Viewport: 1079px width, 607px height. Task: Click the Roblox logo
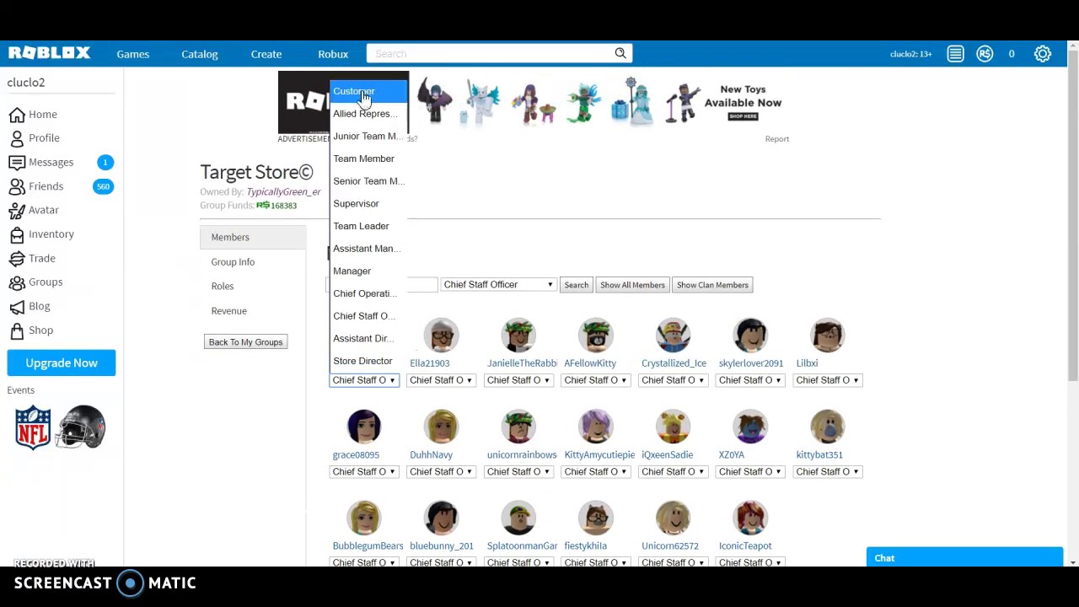[x=49, y=53]
